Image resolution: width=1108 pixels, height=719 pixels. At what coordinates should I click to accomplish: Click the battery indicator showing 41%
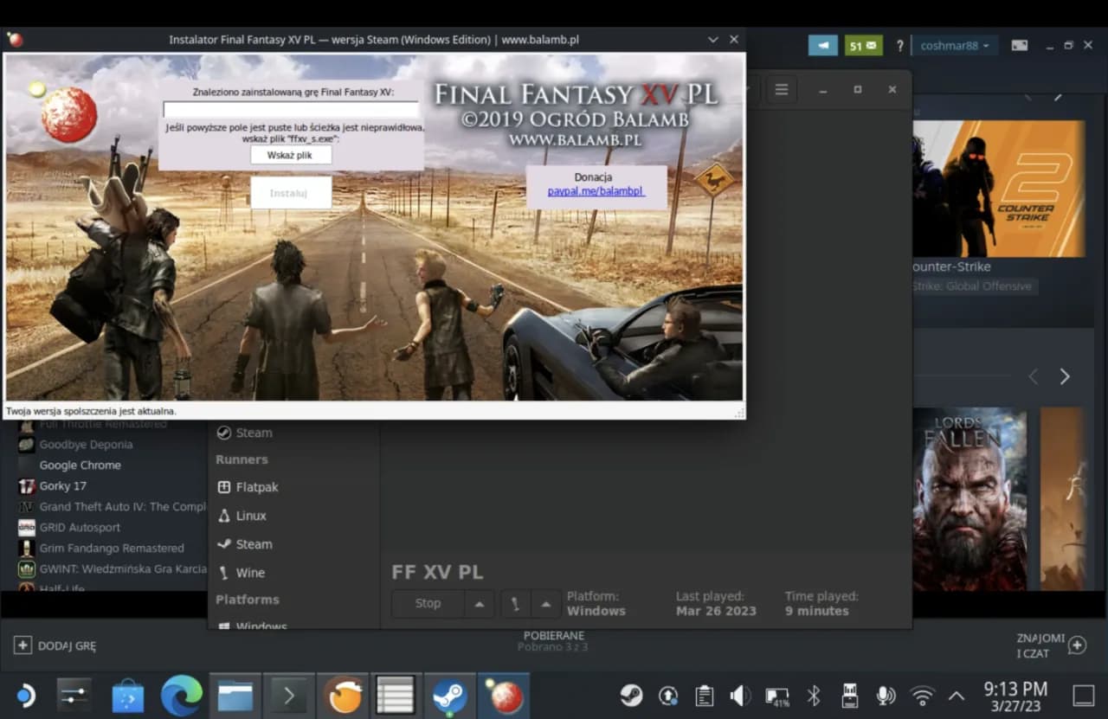click(777, 695)
